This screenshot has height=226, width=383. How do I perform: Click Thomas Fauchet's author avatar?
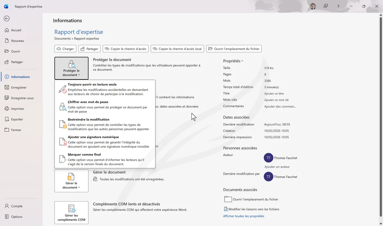point(268,158)
